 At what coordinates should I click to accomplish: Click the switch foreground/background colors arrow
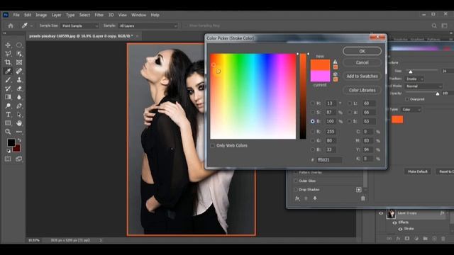tap(19, 140)
